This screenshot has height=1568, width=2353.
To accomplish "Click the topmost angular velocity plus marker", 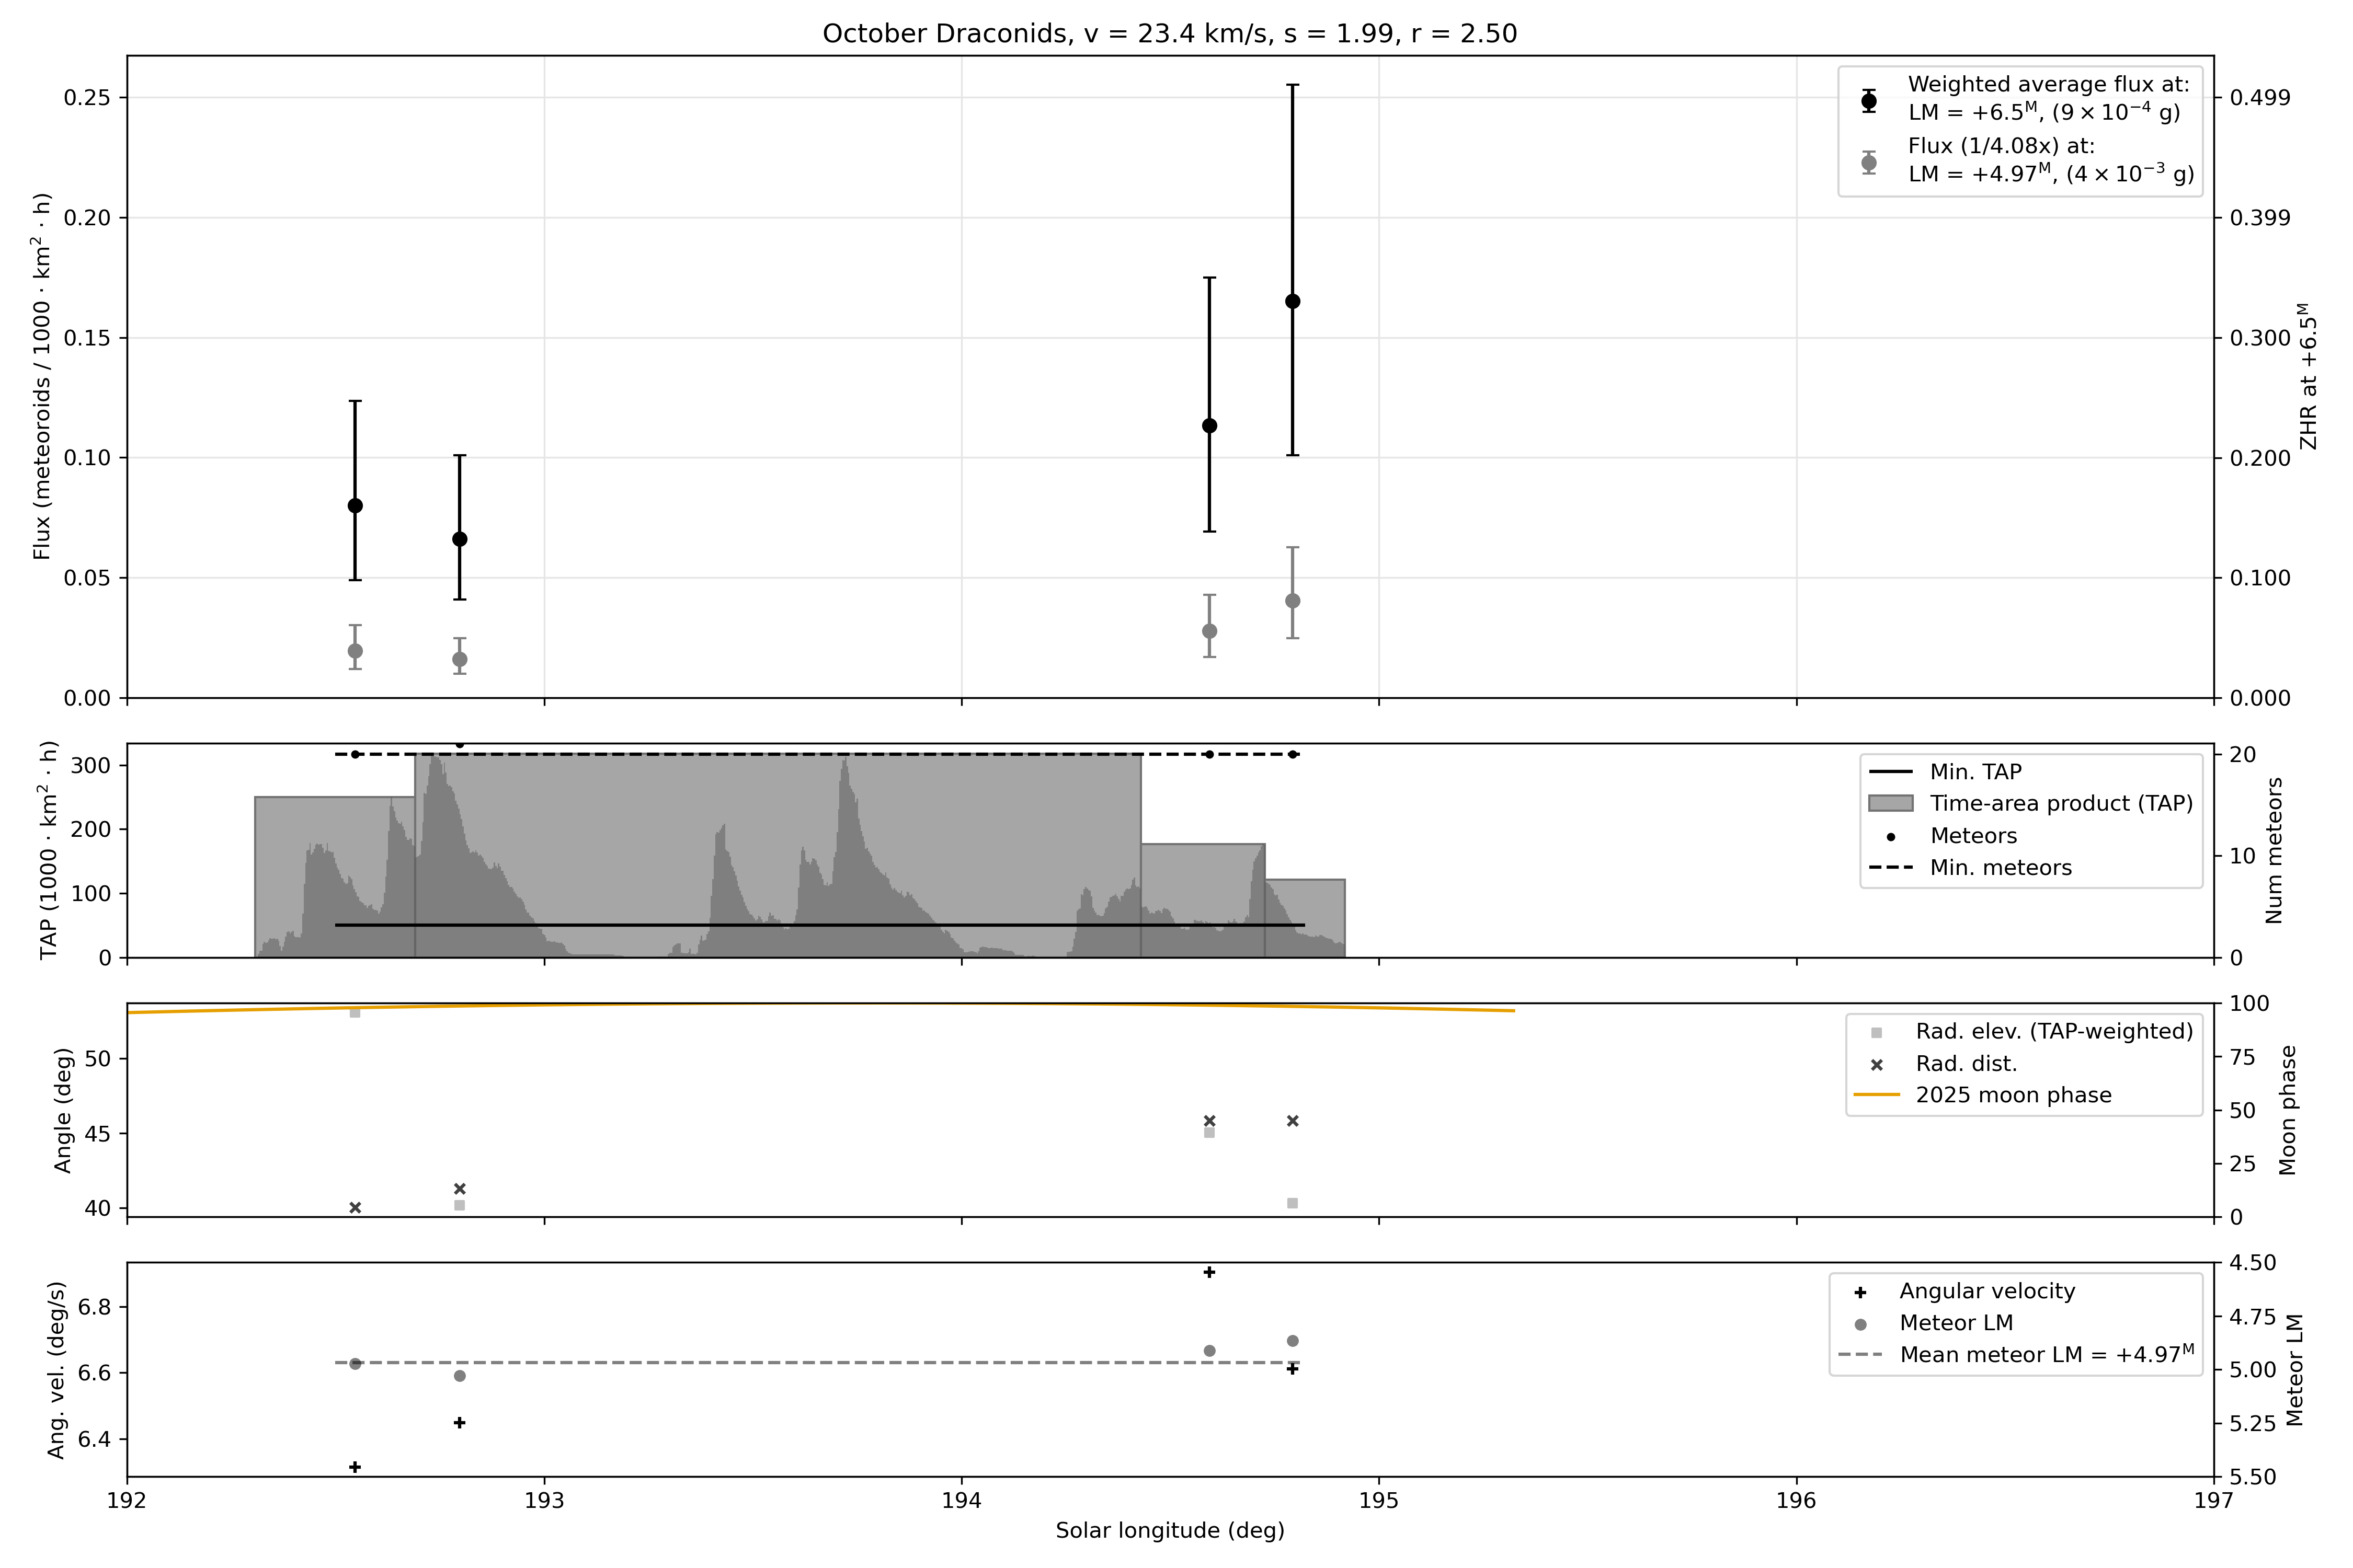I will pos(1208,1272).
